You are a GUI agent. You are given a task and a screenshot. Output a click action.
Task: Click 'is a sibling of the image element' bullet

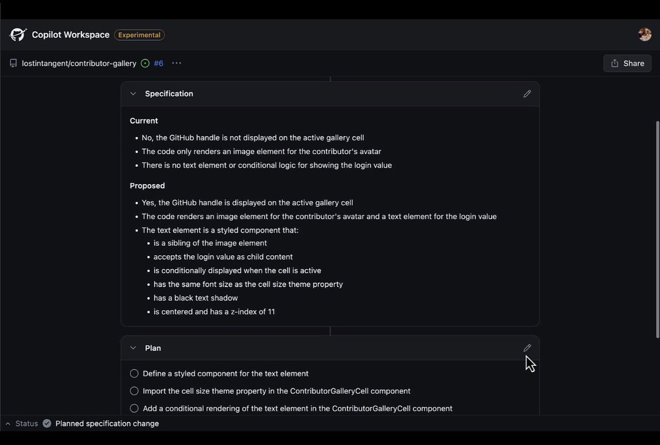[x=210, y=243]
